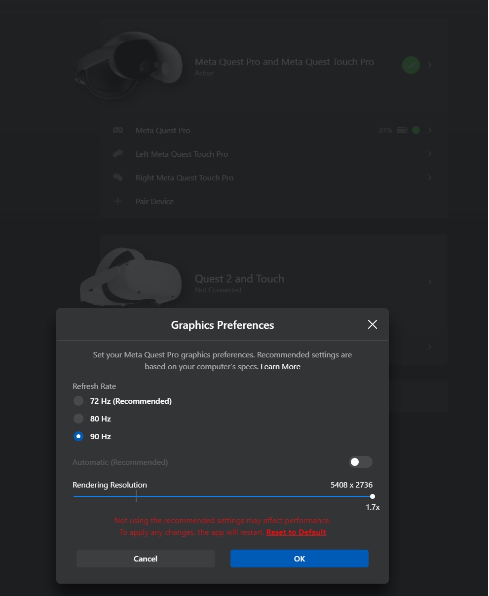489x596 pixels.
Task: Toggle the Automatic (Recommended) switch
Action: click(x=361, y=462)
